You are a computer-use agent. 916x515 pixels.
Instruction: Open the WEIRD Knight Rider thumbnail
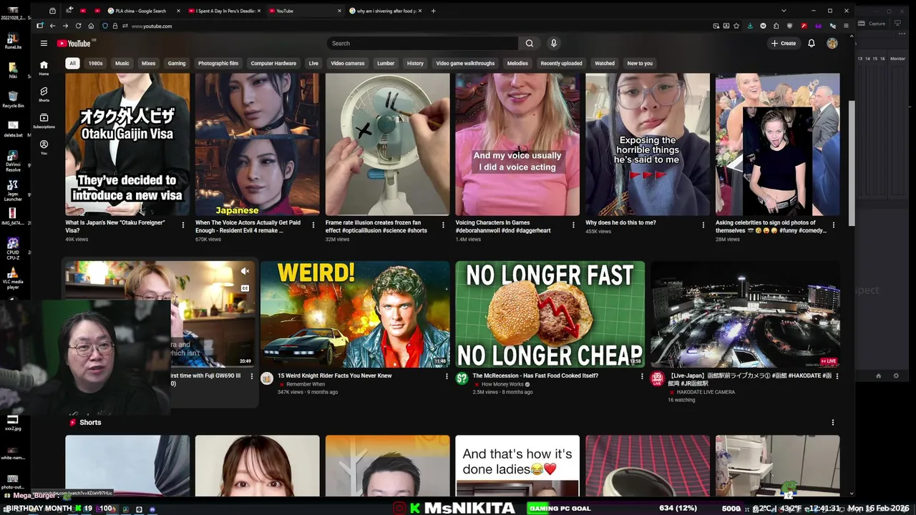click(x=355, y=314)
